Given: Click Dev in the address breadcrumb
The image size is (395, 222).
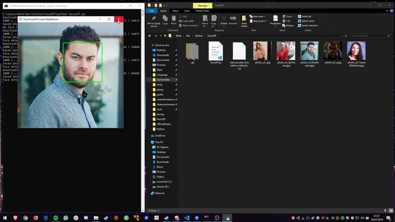Looking at the screenshot, I should point(188,36).
